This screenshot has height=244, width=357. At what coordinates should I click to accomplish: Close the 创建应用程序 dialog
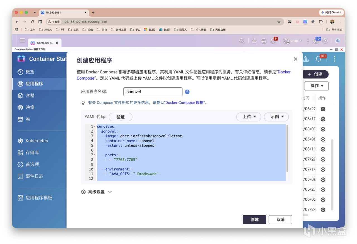coord(295,59)
